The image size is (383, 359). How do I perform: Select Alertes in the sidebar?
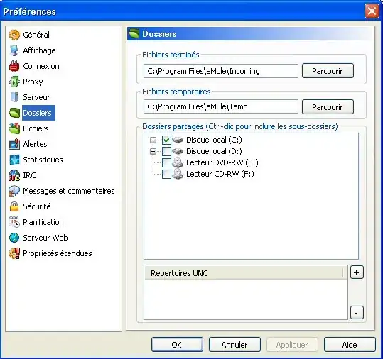(36, 144)
